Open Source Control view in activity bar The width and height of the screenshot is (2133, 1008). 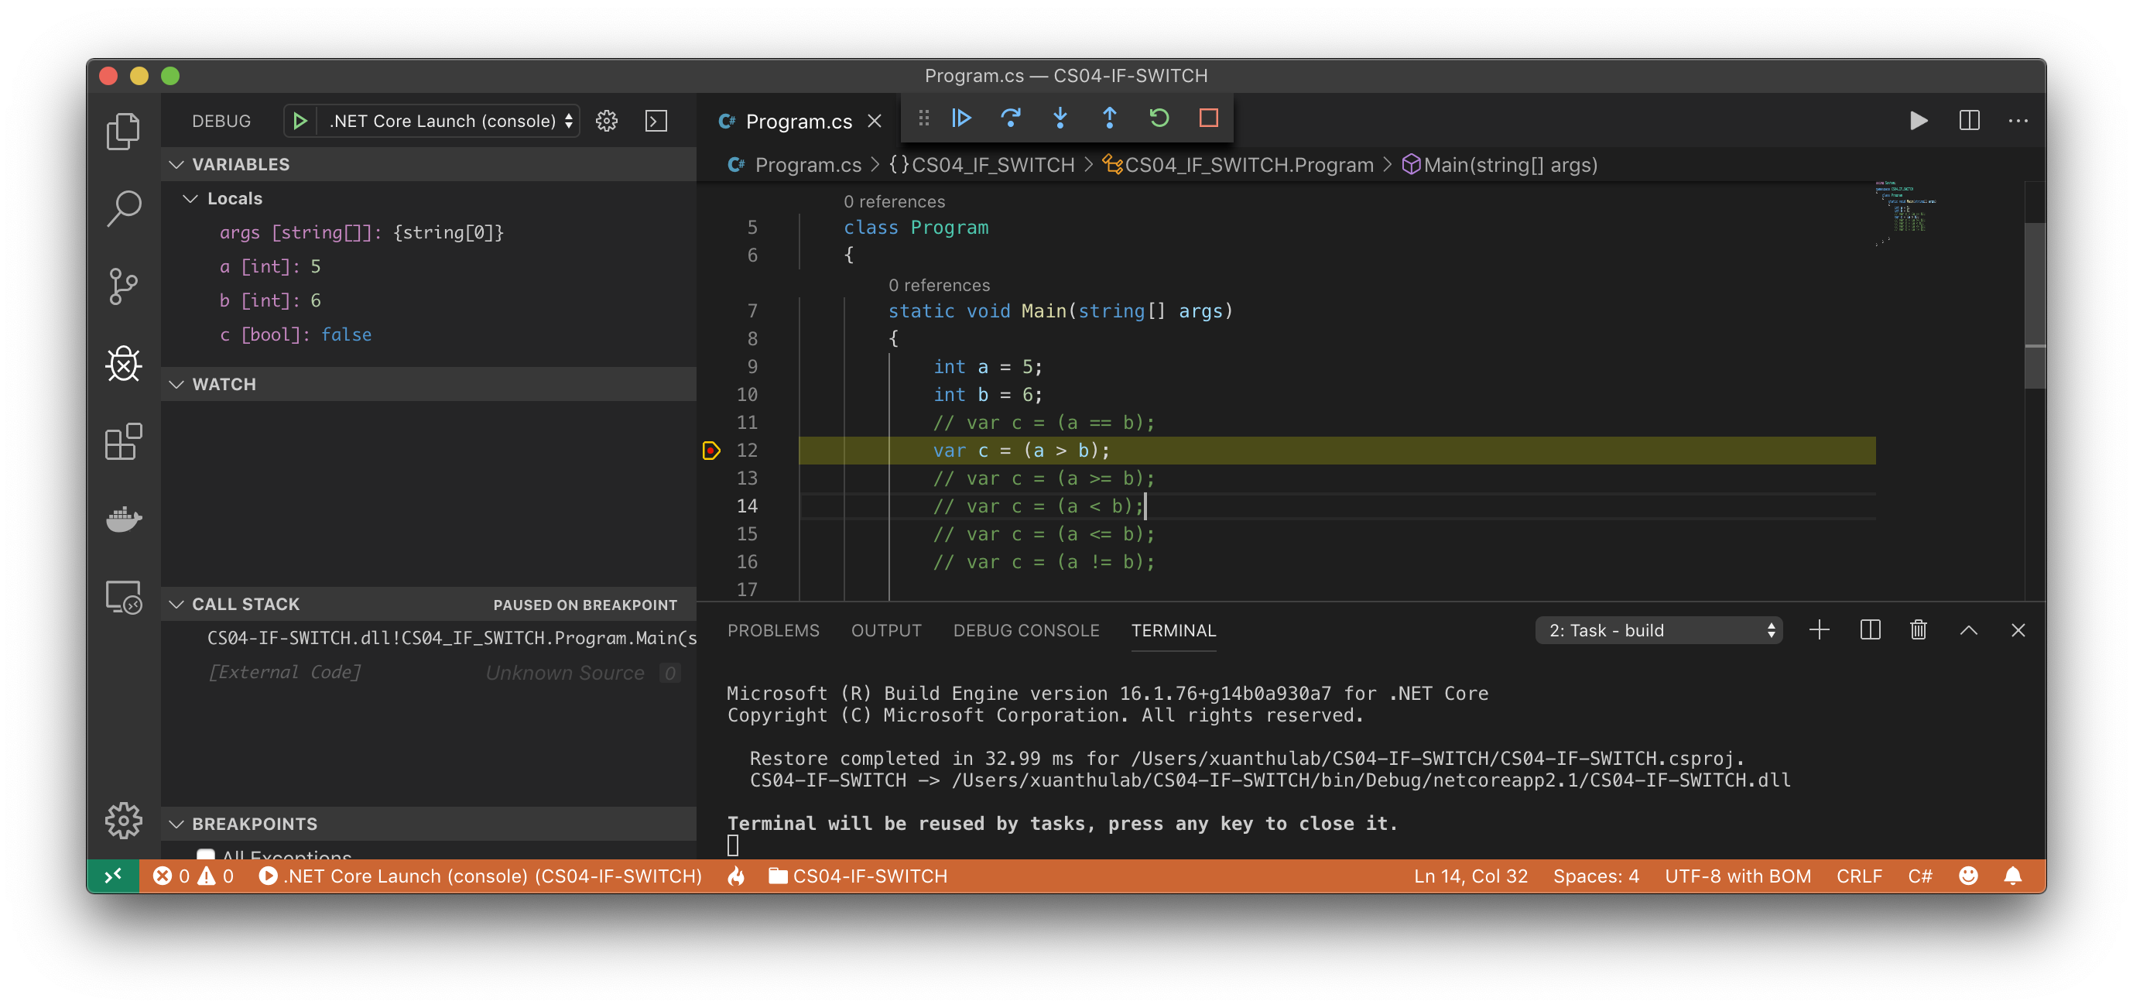(x=124, y=286)
